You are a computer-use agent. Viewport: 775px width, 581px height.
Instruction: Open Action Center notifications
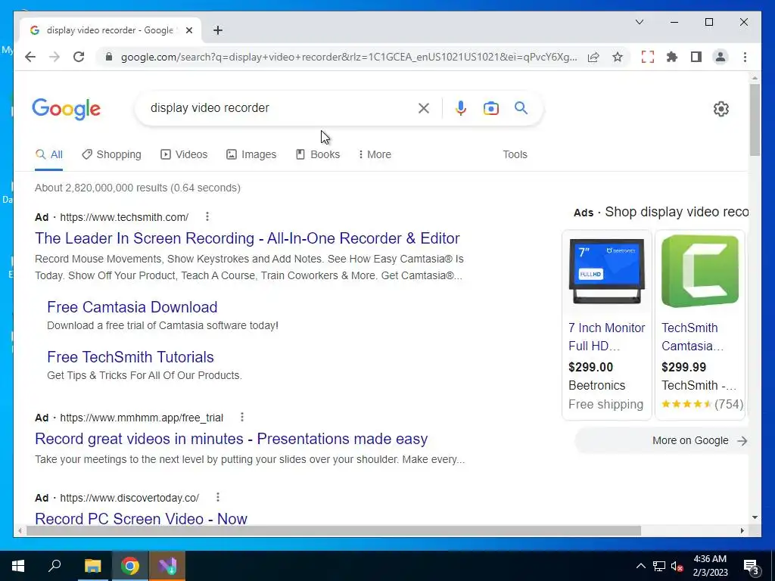(751, 566)
